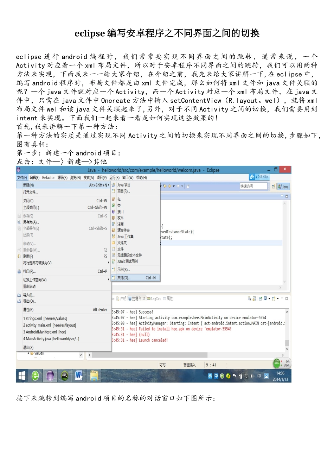Open the 窗口(W) menu
Screen dimensions: 334x473
pyautogui.click(x=128, y=178)
